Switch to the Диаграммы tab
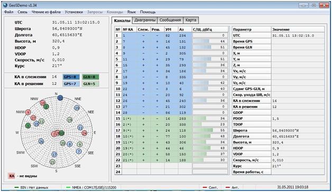 pyautogui.click(x=145, y=20)
